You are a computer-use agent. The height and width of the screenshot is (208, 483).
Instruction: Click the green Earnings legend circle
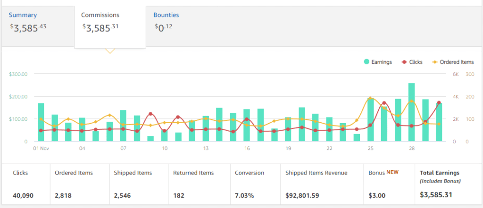click(x=366, y=62)
